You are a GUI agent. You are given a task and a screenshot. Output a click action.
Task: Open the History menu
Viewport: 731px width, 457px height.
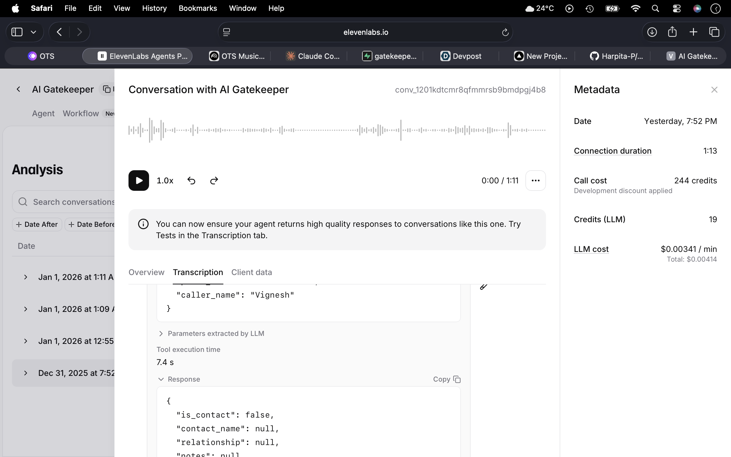click(154, 9)
